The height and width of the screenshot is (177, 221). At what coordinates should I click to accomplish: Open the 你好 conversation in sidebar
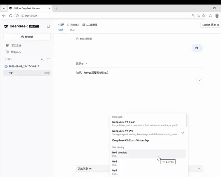click(x=27, y=73)
